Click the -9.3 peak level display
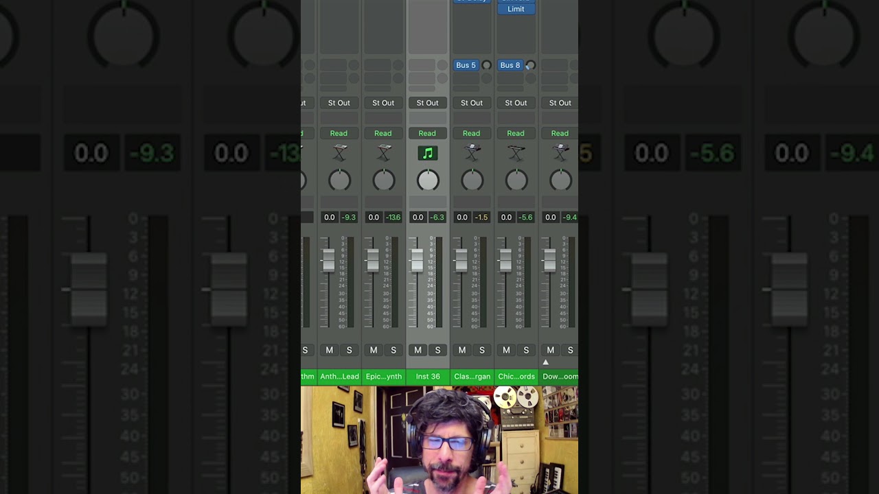The width and height of the screenshot is (879, 494). [349, 217]
